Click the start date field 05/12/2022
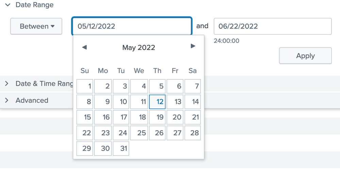Viewport: 340px width, 175px height. click(x=131, y=26)
